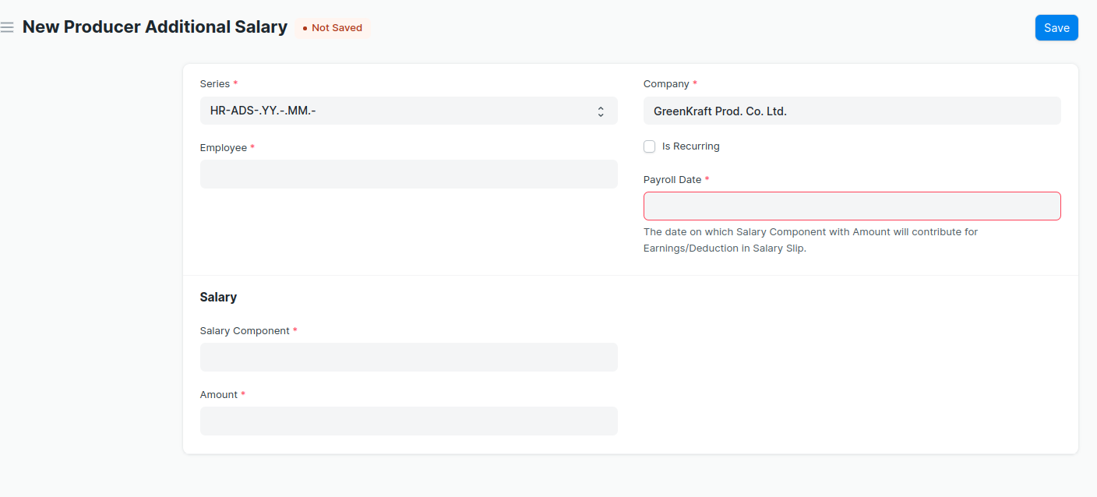
Task: Open the Employee link field
Action: click(x=408, y=174)
